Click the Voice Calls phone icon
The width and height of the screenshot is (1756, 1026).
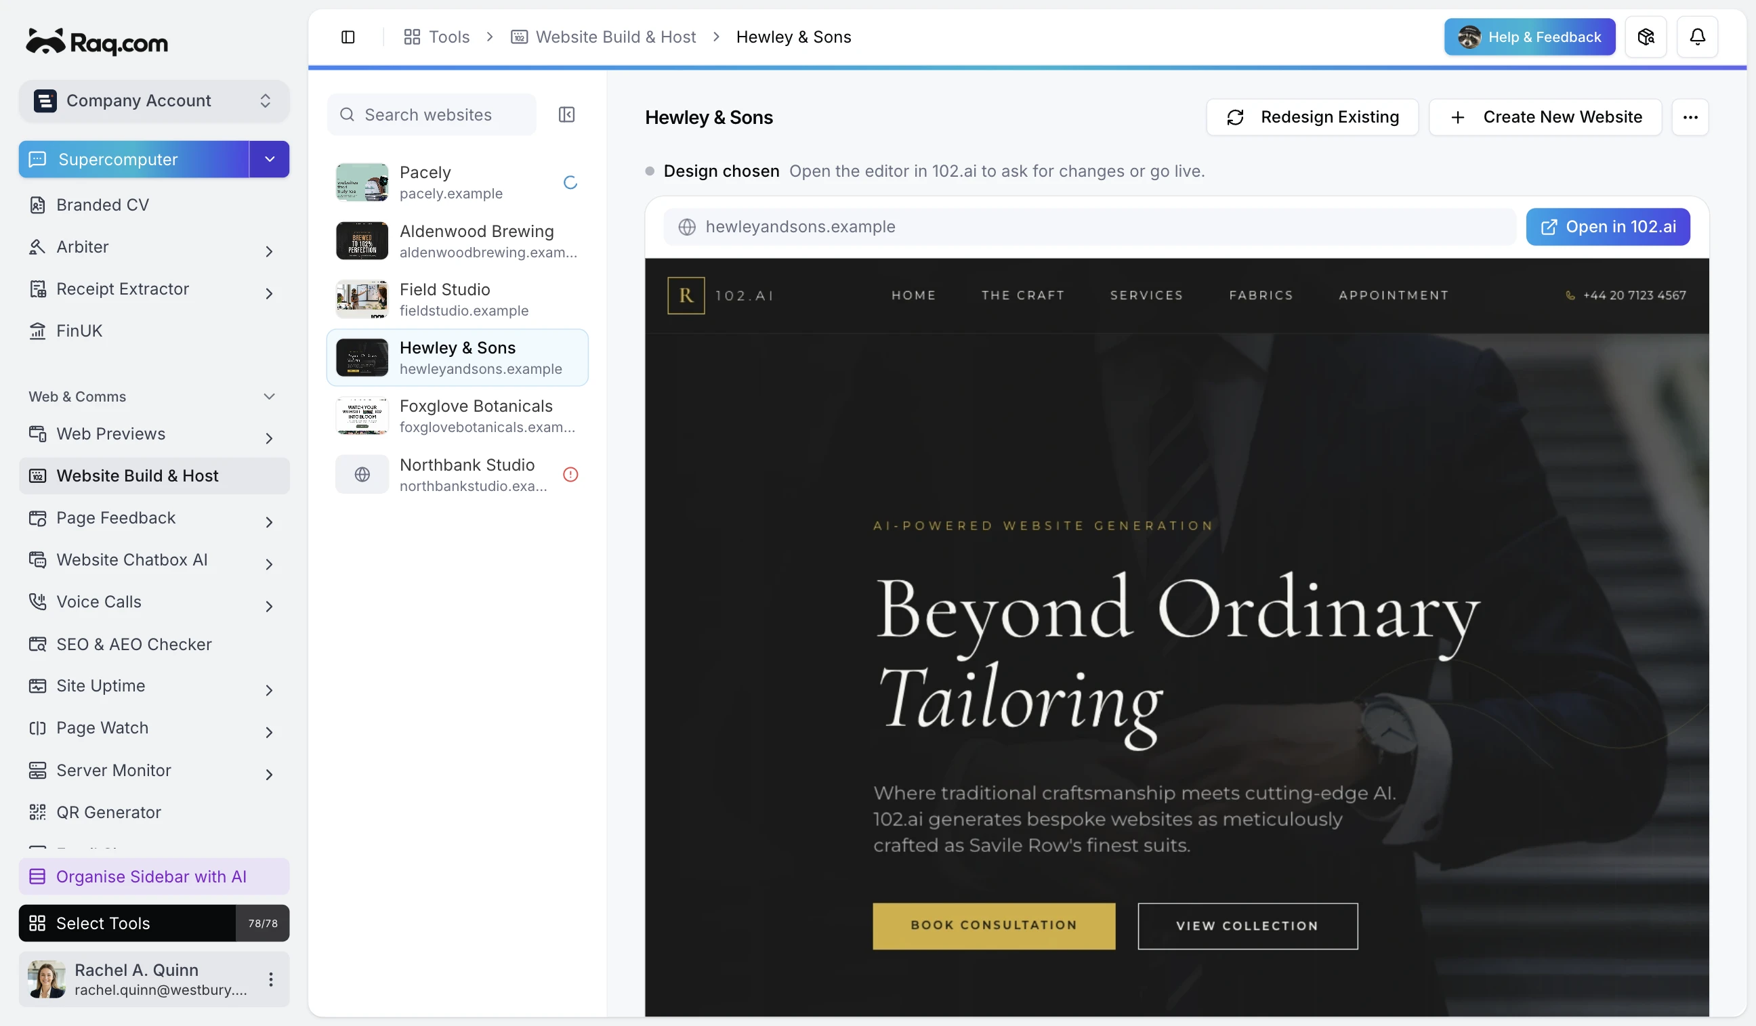click(x=37, y=602)
